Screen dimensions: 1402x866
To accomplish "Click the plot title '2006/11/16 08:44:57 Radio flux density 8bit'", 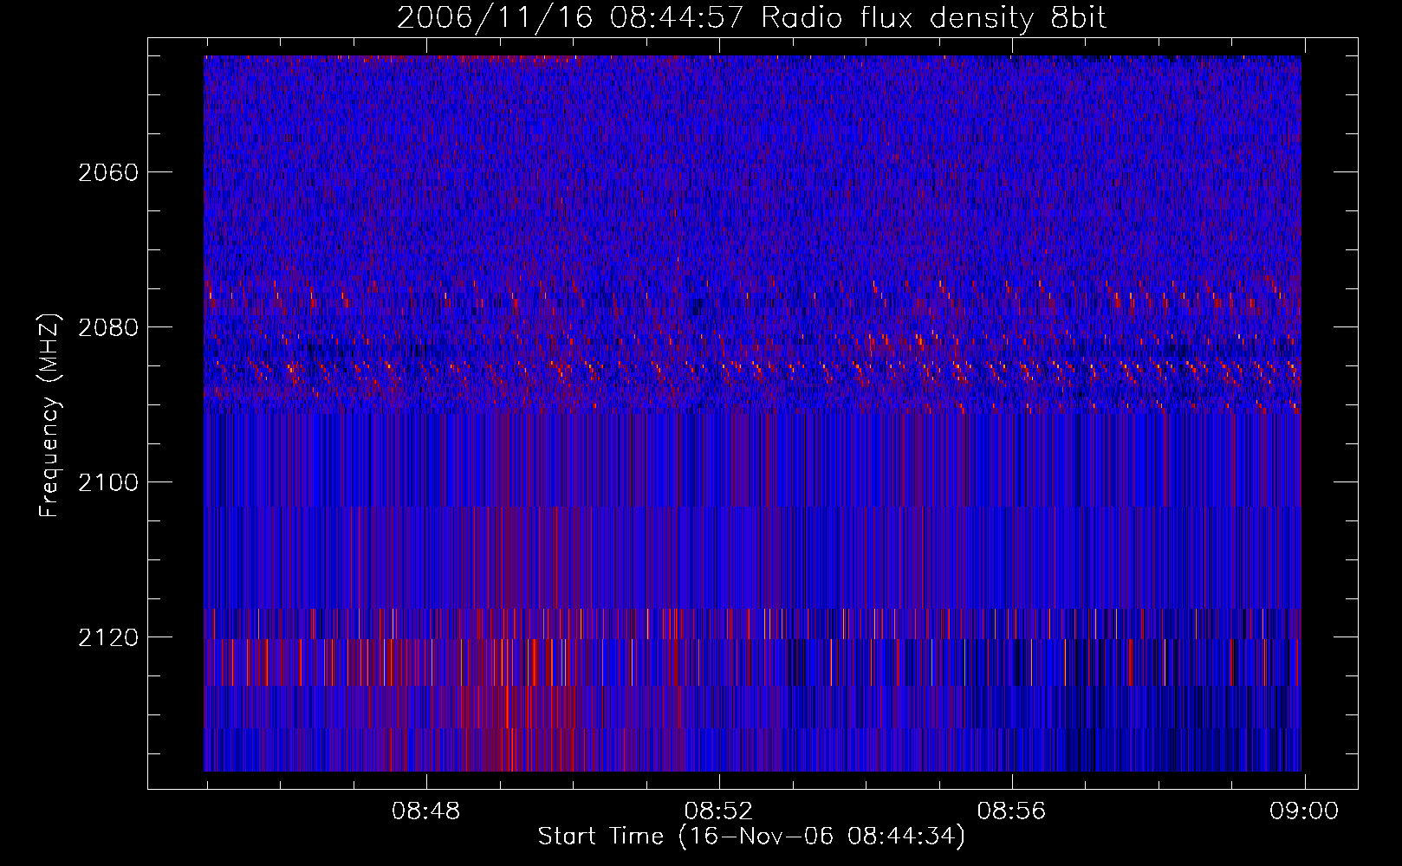I will (x=751, y=18).
